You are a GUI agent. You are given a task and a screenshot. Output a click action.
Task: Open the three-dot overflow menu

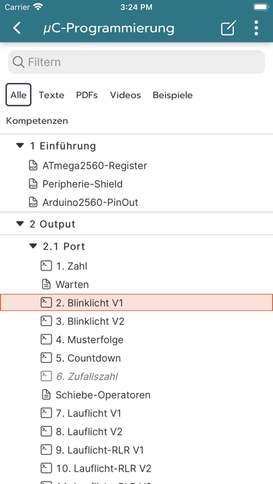(x=256, y=28)
